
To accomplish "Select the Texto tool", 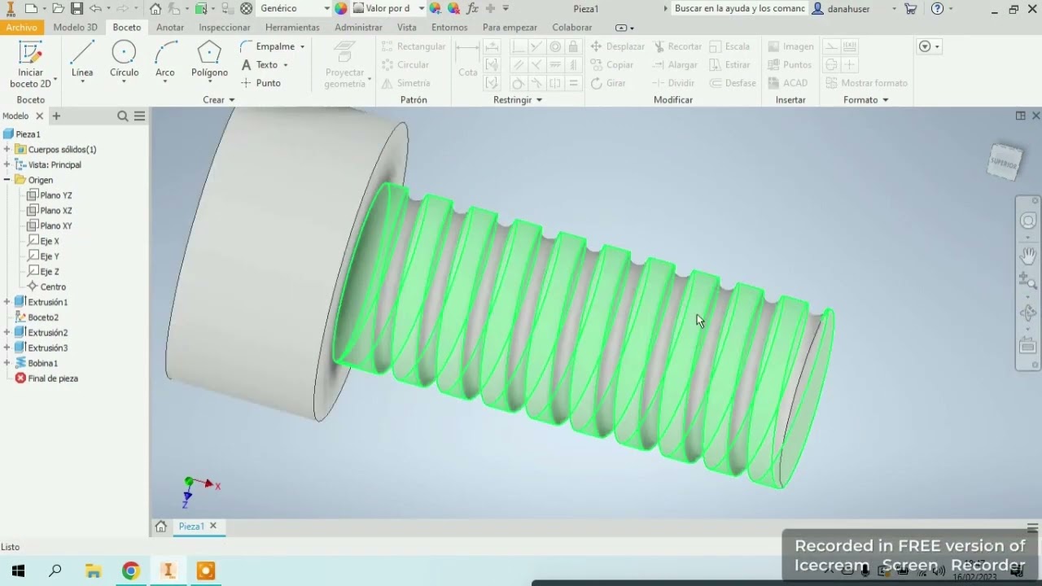I will tap(265, 64).
